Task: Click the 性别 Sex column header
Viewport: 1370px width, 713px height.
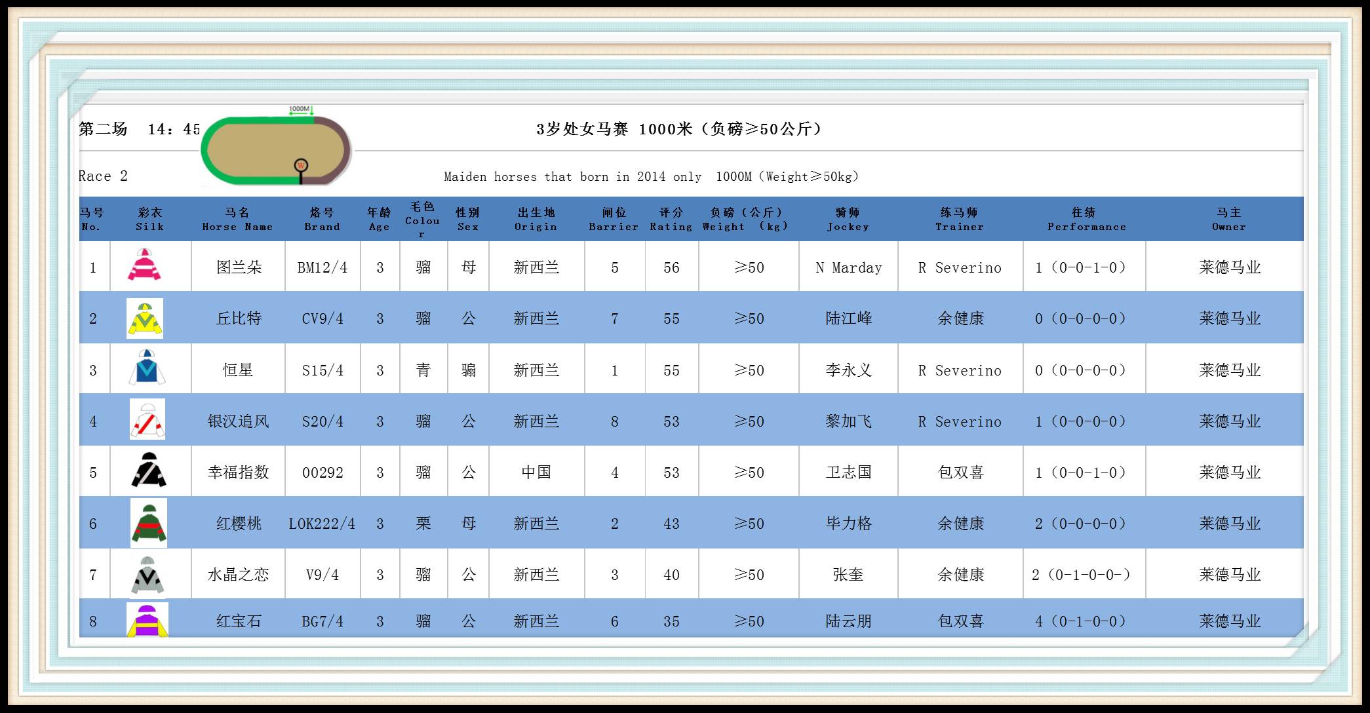Action: point(468,219)
